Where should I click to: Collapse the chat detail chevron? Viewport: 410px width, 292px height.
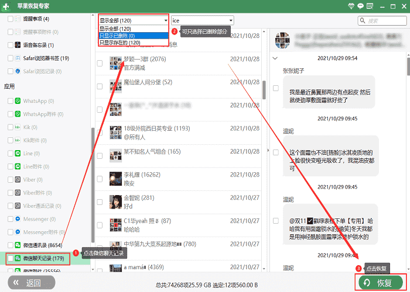(275, 58)
